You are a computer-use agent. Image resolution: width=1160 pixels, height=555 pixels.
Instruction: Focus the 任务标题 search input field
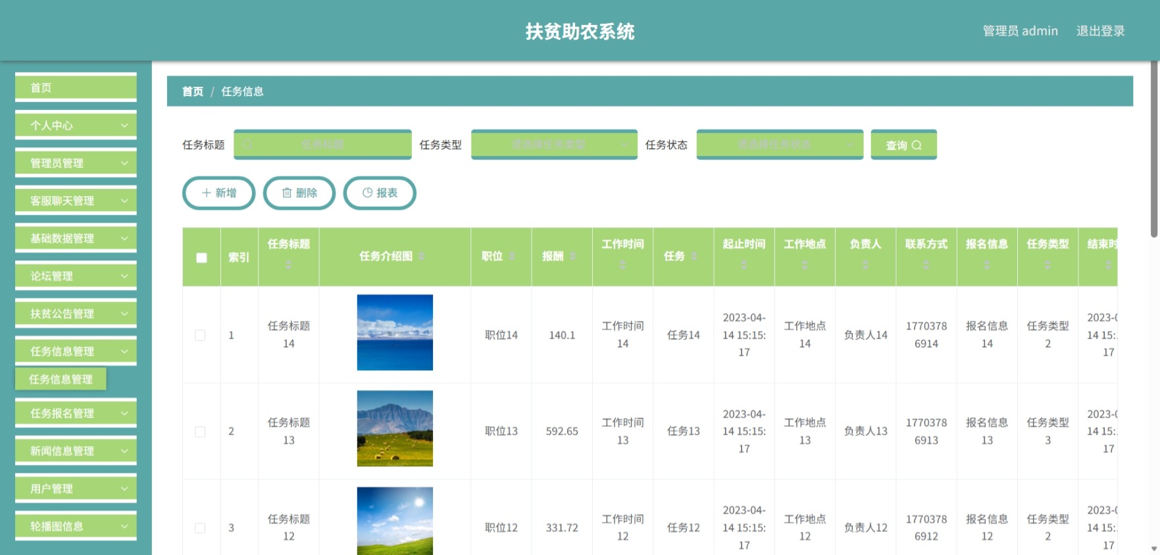click(x=322, y=144)
